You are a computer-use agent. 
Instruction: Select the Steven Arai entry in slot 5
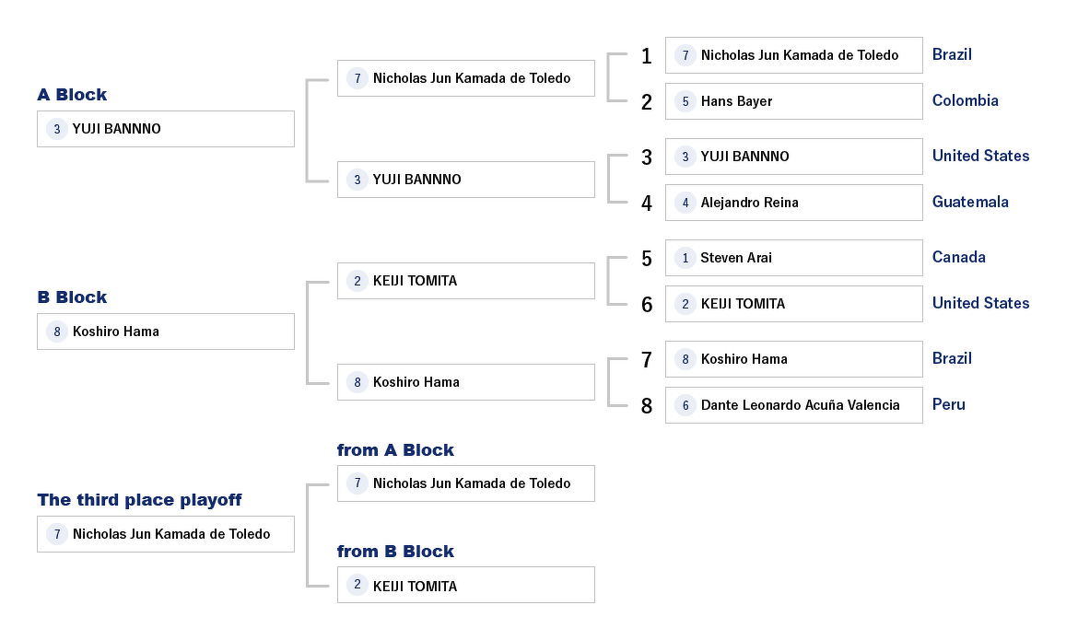click(793, 258)
